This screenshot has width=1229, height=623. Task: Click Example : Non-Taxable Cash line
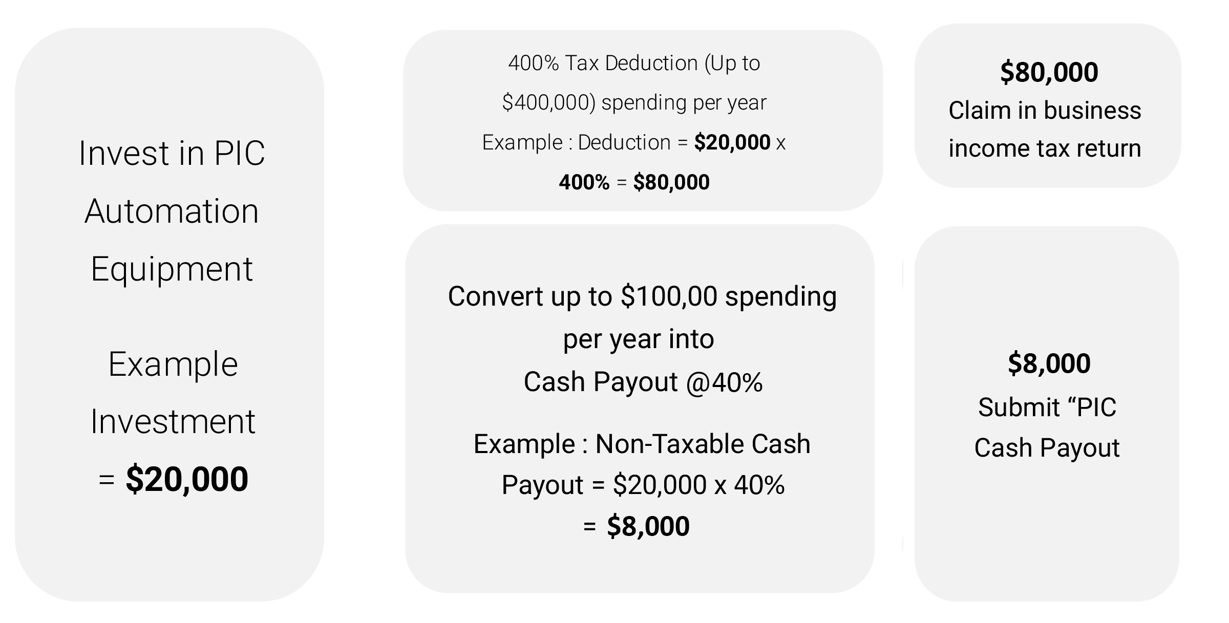(x=642, y=443)
